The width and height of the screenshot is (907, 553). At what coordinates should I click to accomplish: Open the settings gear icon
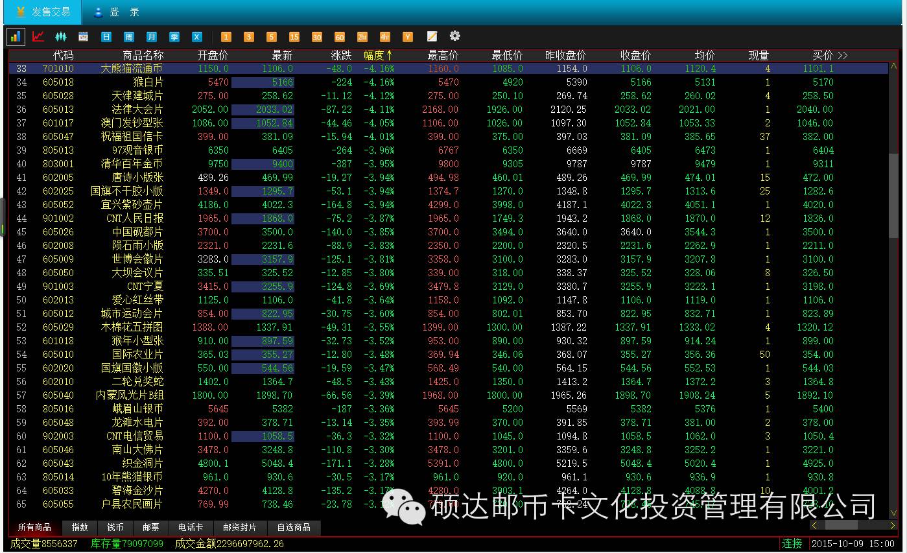pyautogui.click(x=454, y=36)
